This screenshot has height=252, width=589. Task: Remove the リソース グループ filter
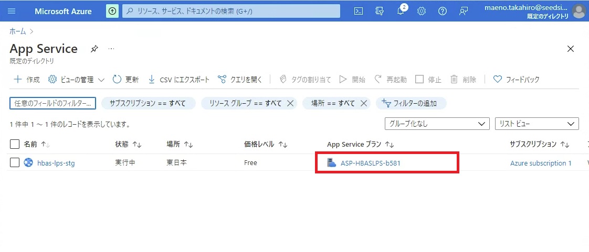point(290,103)
